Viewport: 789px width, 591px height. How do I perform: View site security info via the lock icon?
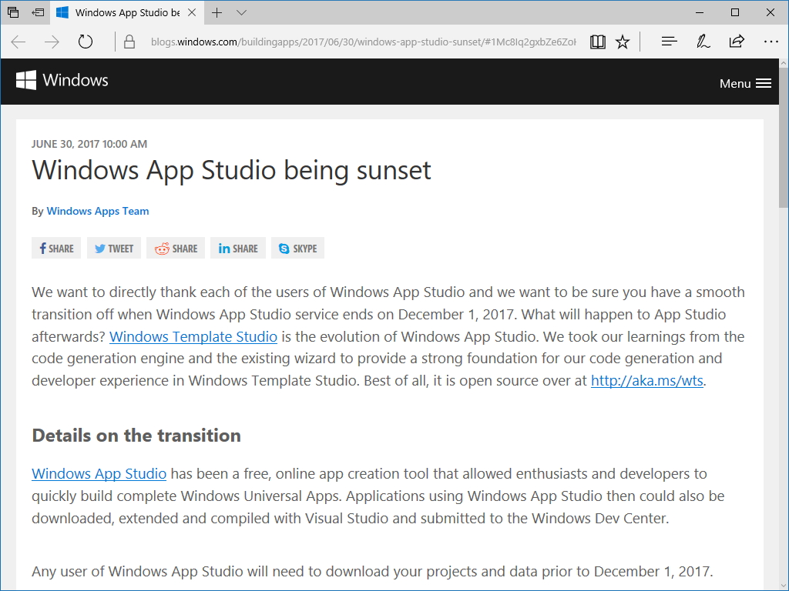coord(129,42)
